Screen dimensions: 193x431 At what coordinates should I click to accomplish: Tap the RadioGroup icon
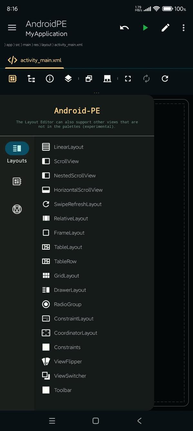click(x=46, y=304)
